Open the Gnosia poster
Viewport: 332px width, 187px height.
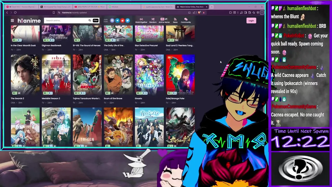(x=149, y=75)
